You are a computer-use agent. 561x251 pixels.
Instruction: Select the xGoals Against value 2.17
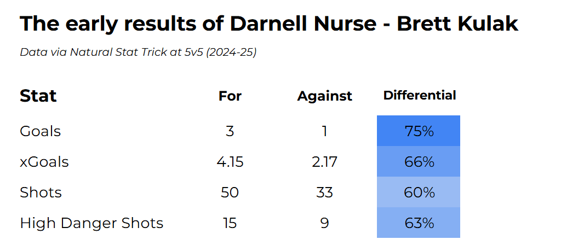point(324,162)
